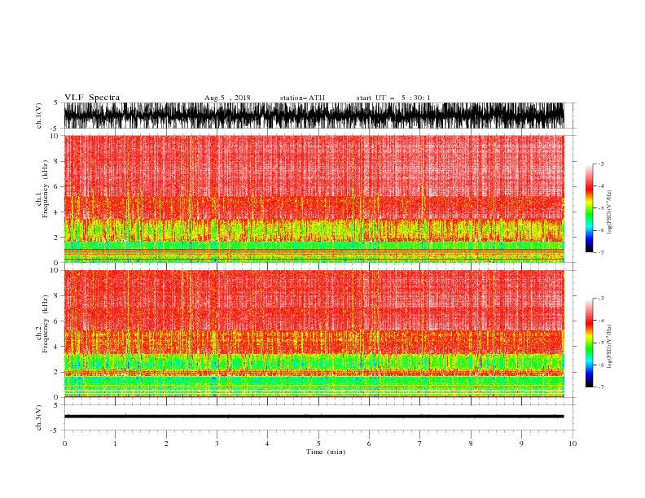645x498 pixels.
Task: Click the "ch.1(V)" waveform axis label
Action: pyautogui.click(x=39, y=116)
